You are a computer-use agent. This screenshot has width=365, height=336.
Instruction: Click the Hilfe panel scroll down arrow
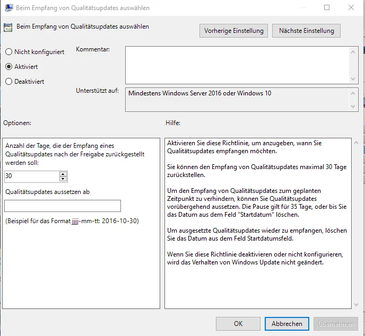(x=356, y=304)
